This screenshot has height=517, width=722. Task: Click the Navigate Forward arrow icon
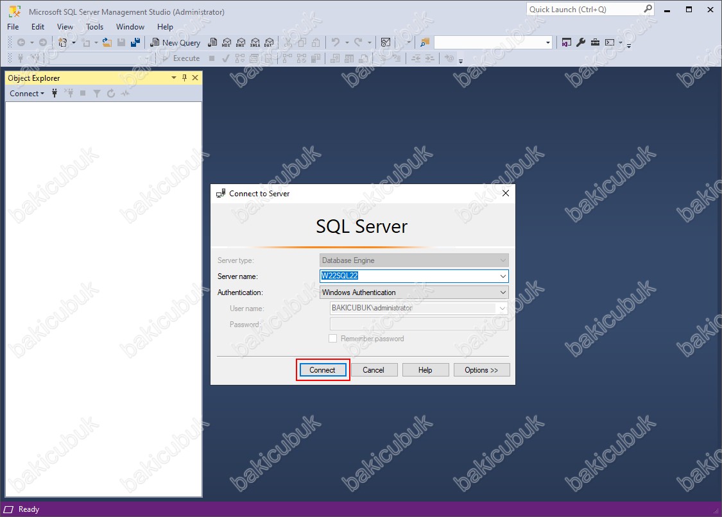pos(43,42)
